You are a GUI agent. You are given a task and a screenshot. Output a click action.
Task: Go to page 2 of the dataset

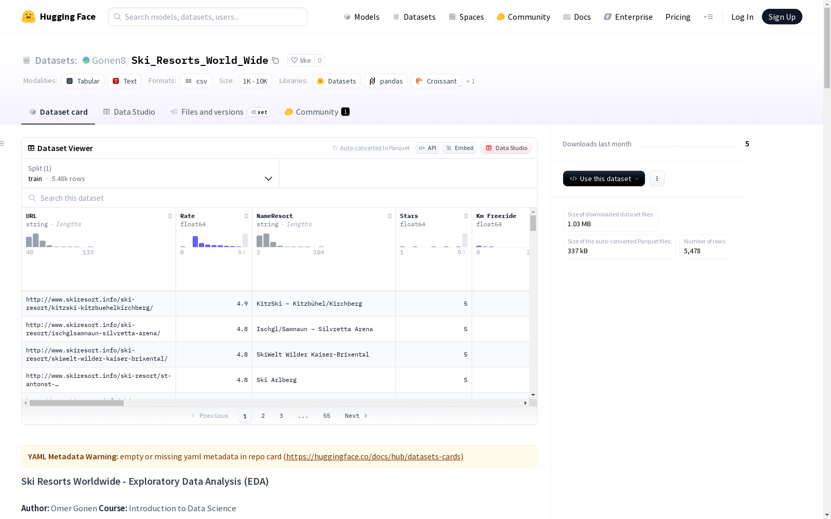click(263, 416)
